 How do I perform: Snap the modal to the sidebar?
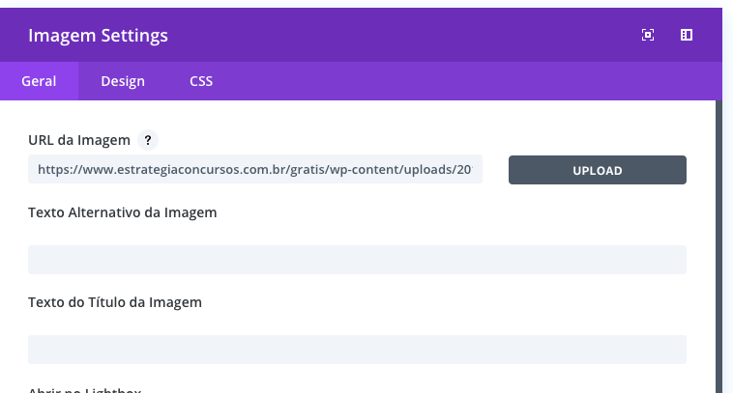tap(687, 35)
